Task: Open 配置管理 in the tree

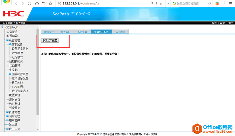Action: pos(15,95)
